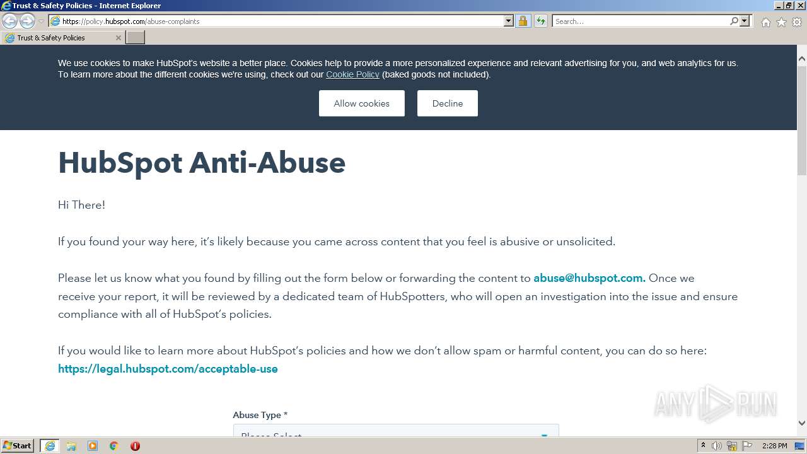Click the browser Forward arrow button
Viewport: 807px width, 454px height.
27,21
